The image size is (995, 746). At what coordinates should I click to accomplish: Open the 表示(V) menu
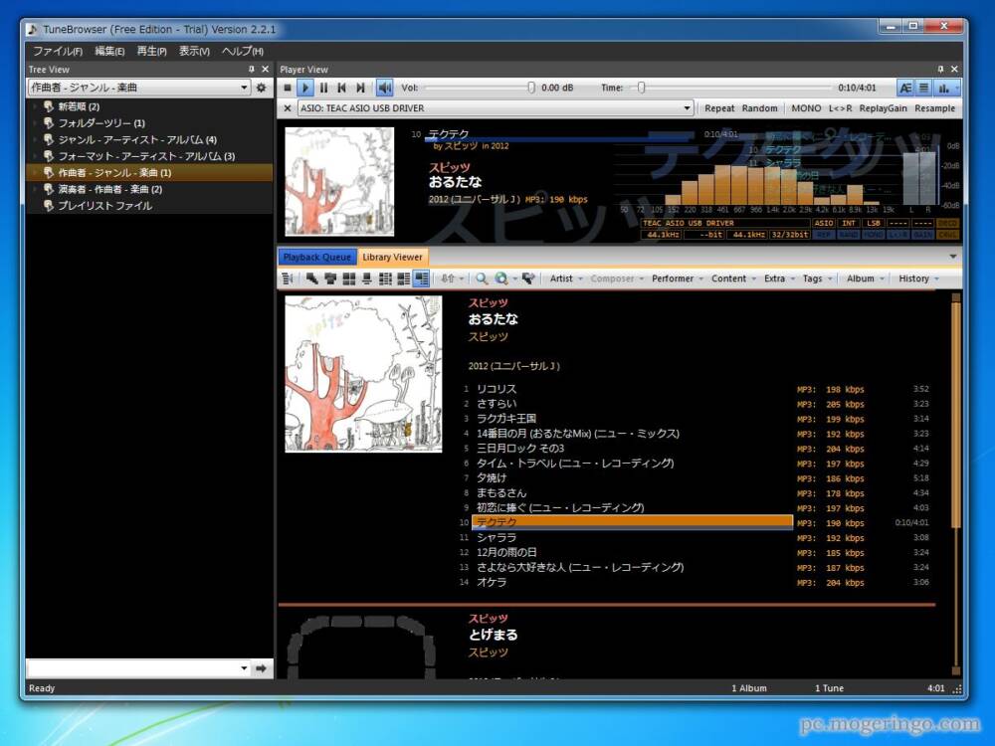click(194, 51)
